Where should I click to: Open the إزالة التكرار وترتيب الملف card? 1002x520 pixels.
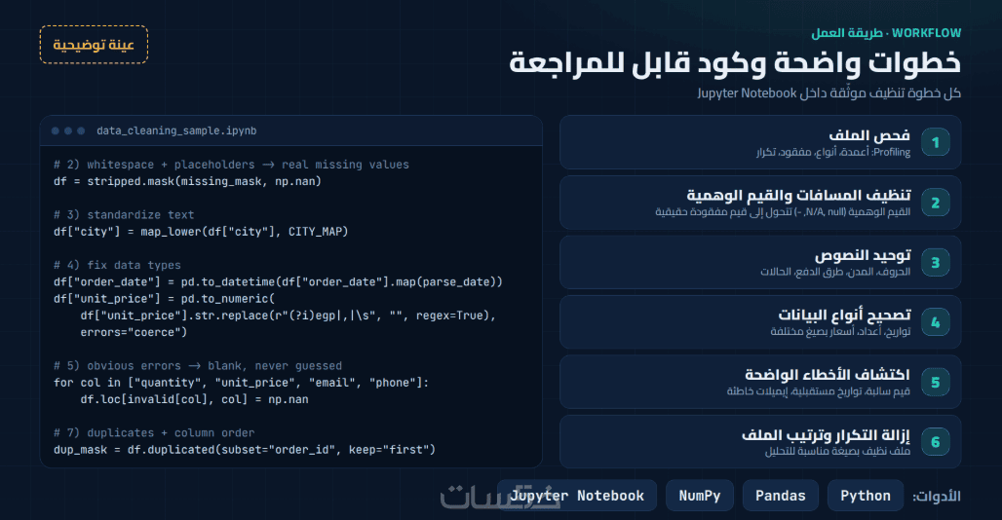point(760,441)
